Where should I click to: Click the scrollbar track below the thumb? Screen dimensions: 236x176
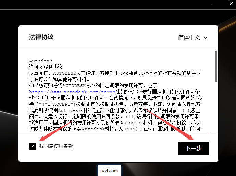pos(216,110)
